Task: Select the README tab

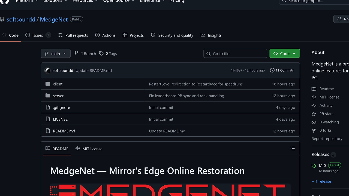Action: click(57, 149)
